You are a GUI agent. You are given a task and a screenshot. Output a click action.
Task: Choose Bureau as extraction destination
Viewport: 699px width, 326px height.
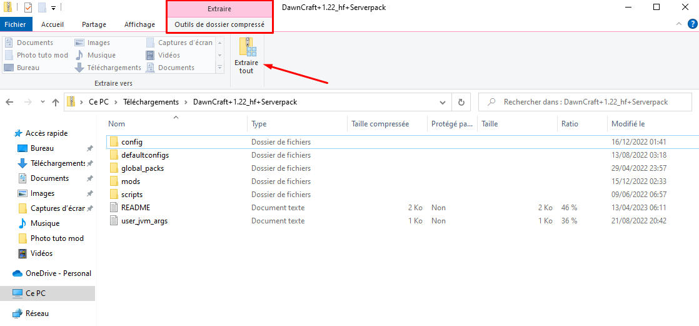tap(23, 68)
